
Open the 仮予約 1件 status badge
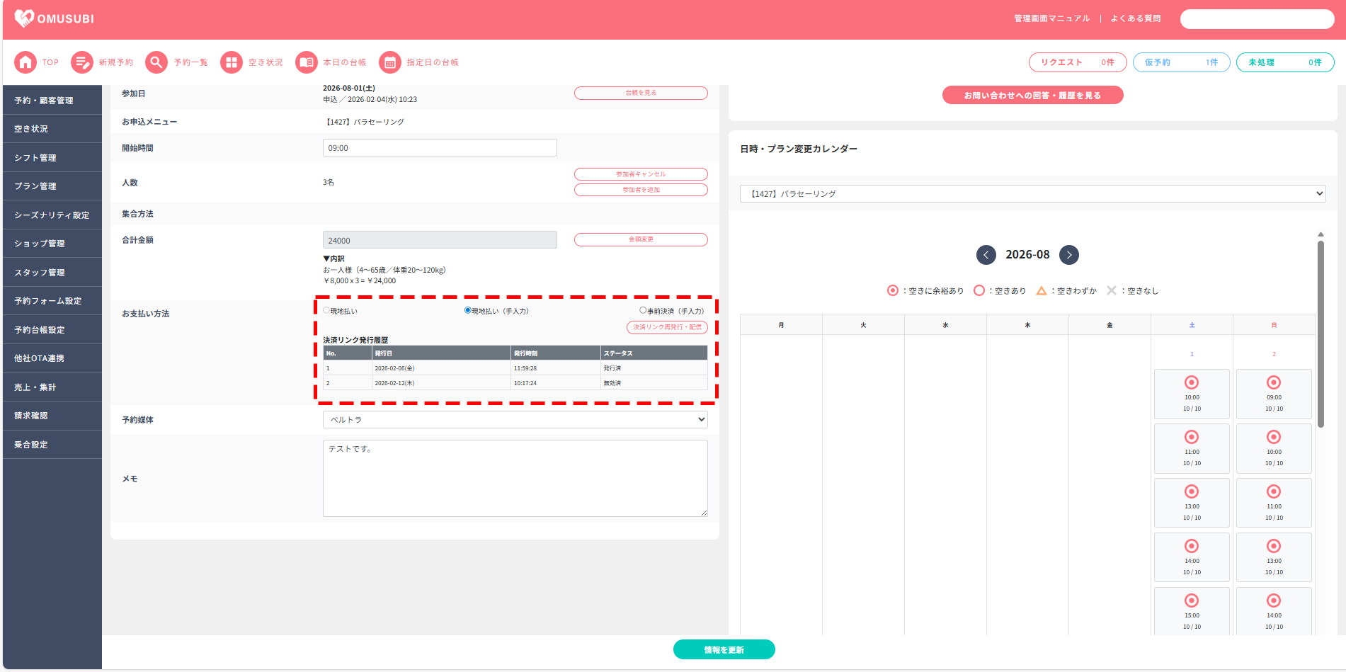1181,62
